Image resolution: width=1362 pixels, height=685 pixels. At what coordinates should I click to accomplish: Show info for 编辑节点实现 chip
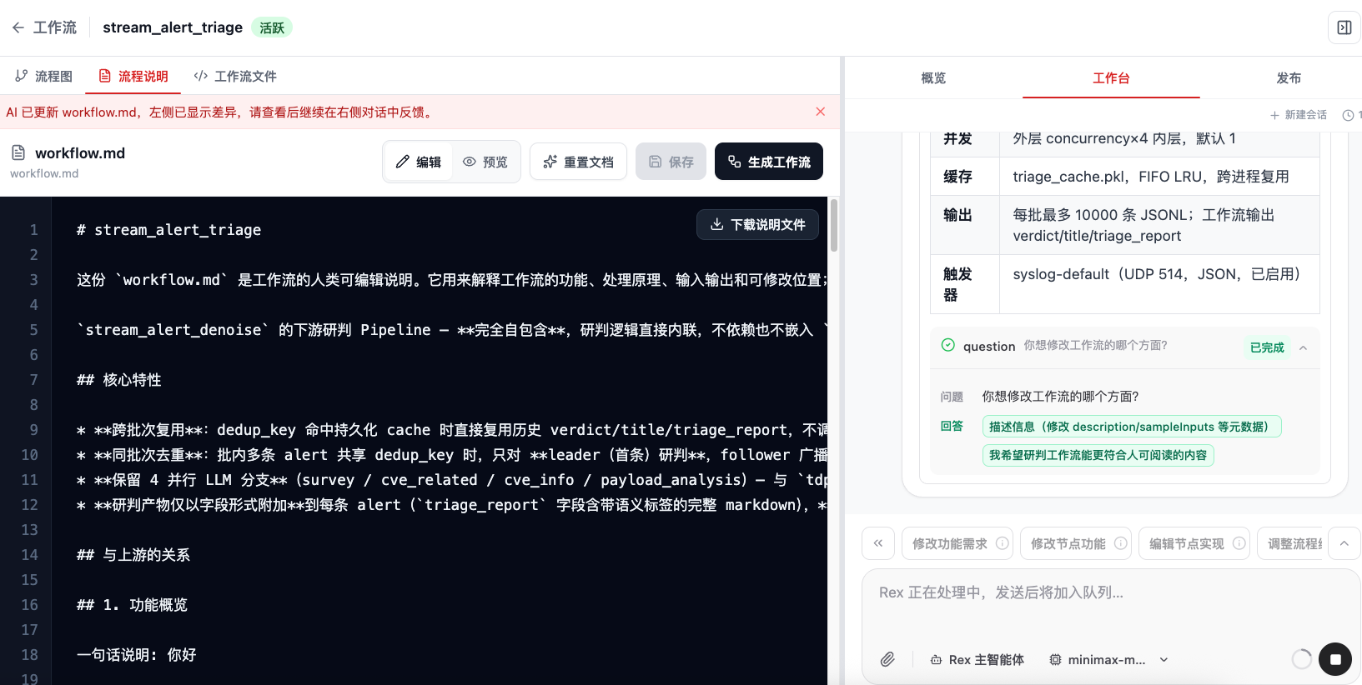tap(1239, 543)
